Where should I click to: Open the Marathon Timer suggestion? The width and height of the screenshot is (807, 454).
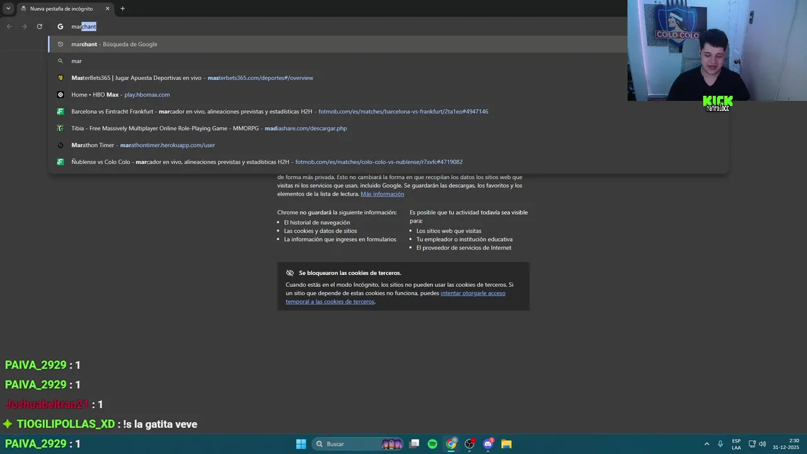pyautogui.click(x=388, y=145)
